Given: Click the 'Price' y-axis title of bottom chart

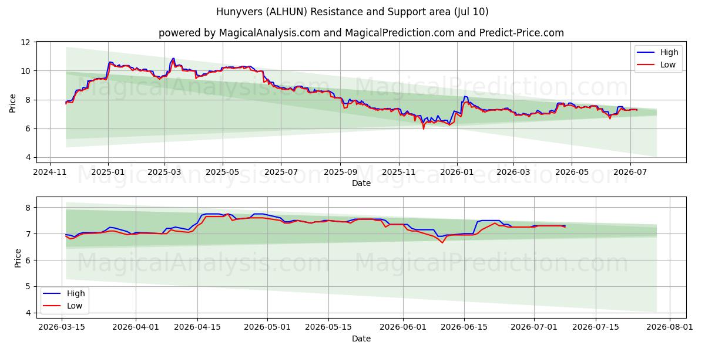Looking at the screenshot, I should point(18,258).
